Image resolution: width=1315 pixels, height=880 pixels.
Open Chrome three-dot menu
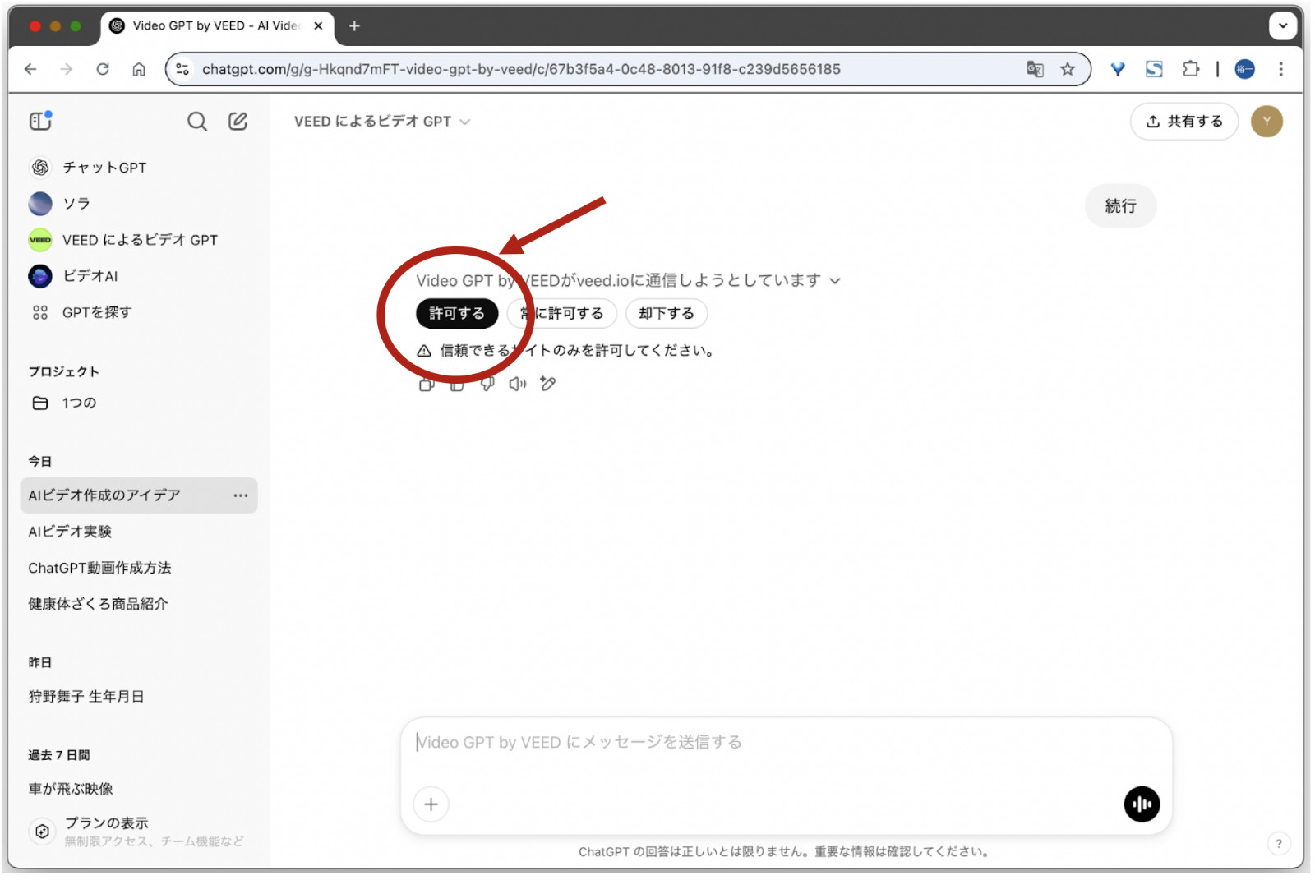pyautogui.click(x=1280, y=69)
